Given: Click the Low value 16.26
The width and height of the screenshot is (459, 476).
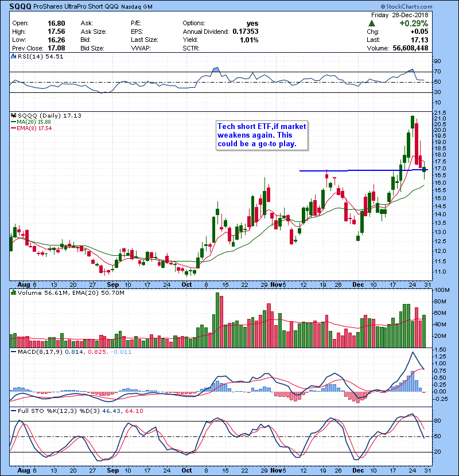Looking at the screenshot, I should click(x=56, y=40).
